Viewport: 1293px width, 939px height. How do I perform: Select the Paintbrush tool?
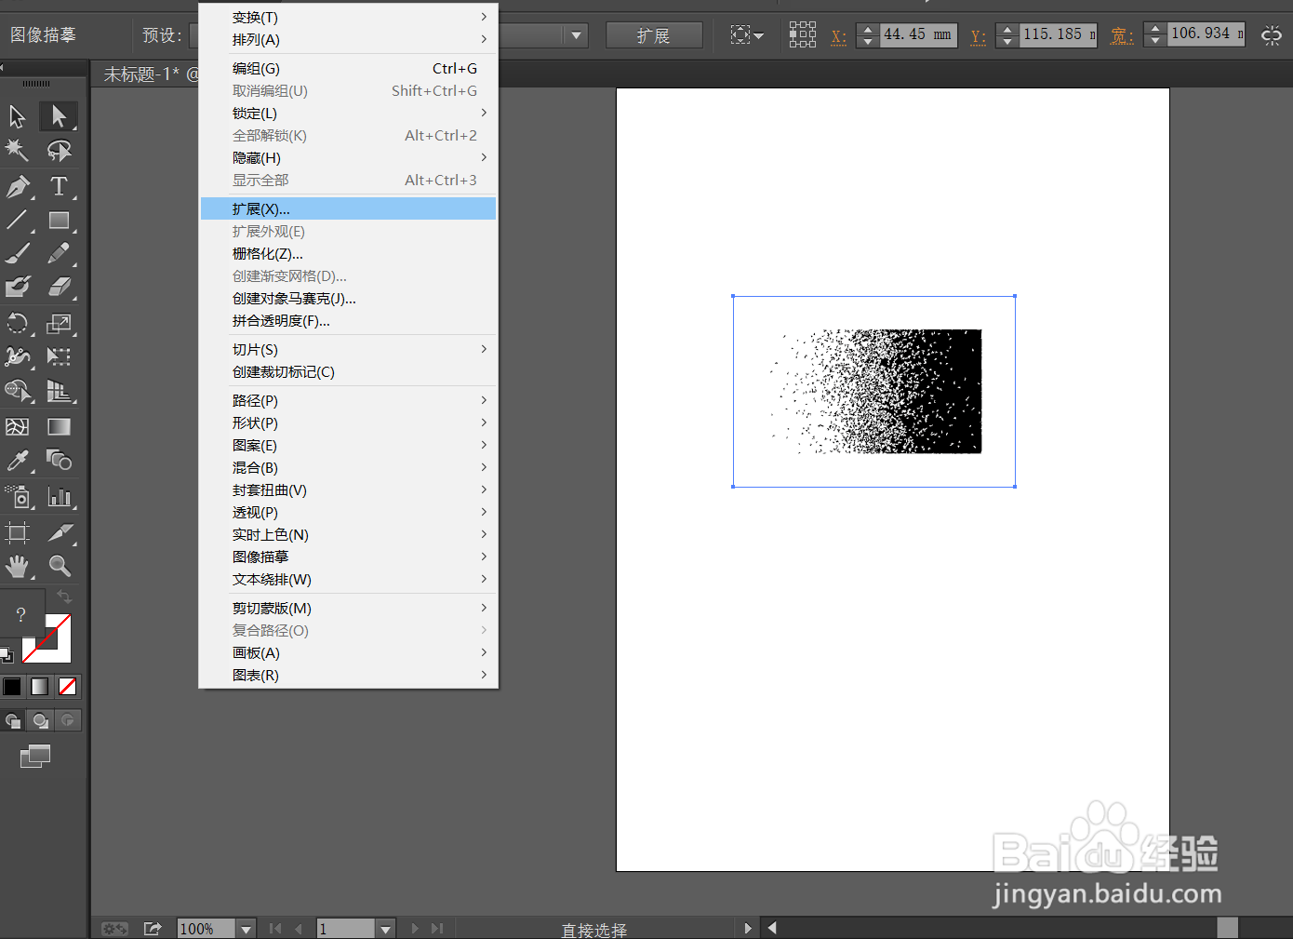(x=17, y=253)
